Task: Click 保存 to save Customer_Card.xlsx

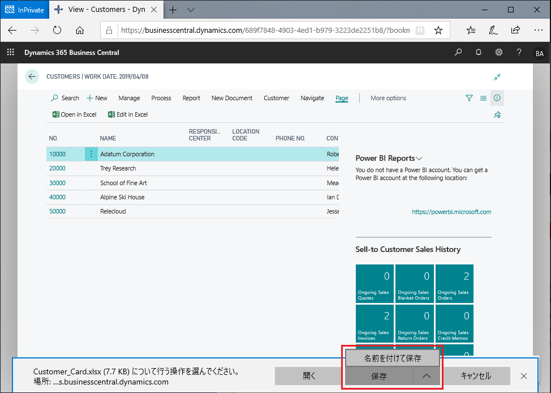Action: [x=379, y=376]
